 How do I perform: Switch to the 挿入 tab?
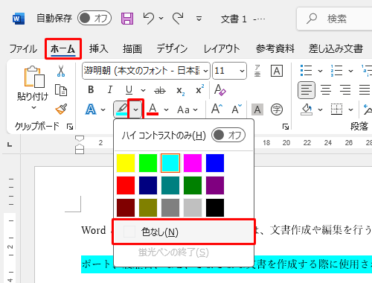pos(99,48)
